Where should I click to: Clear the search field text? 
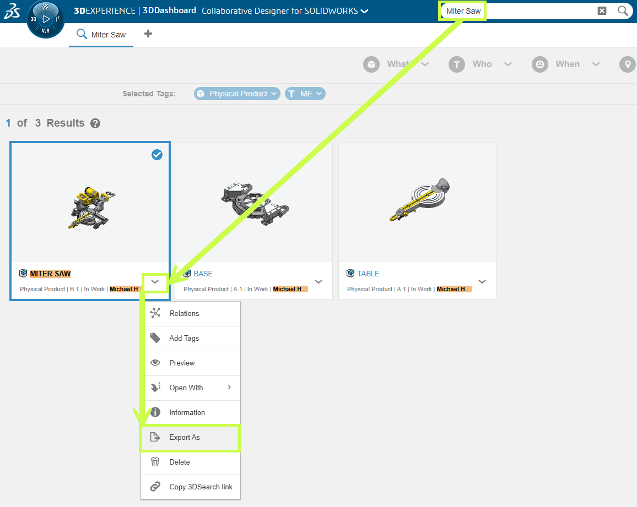point(602,11)
